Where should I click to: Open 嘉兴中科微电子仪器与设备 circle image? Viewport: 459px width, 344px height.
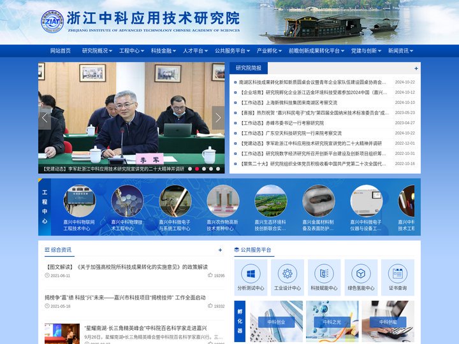(367, 201)
